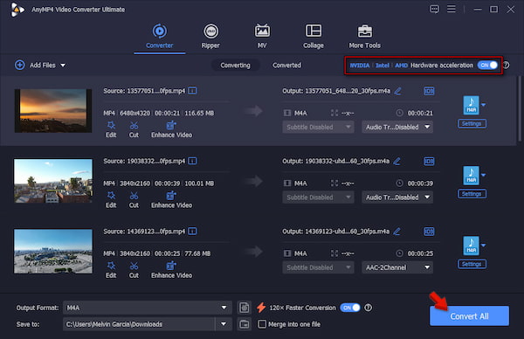Open the feedback chat icon in title bar
Image resolution: width=524 pixels, height=339 pixels.
(x=434, y=9)
